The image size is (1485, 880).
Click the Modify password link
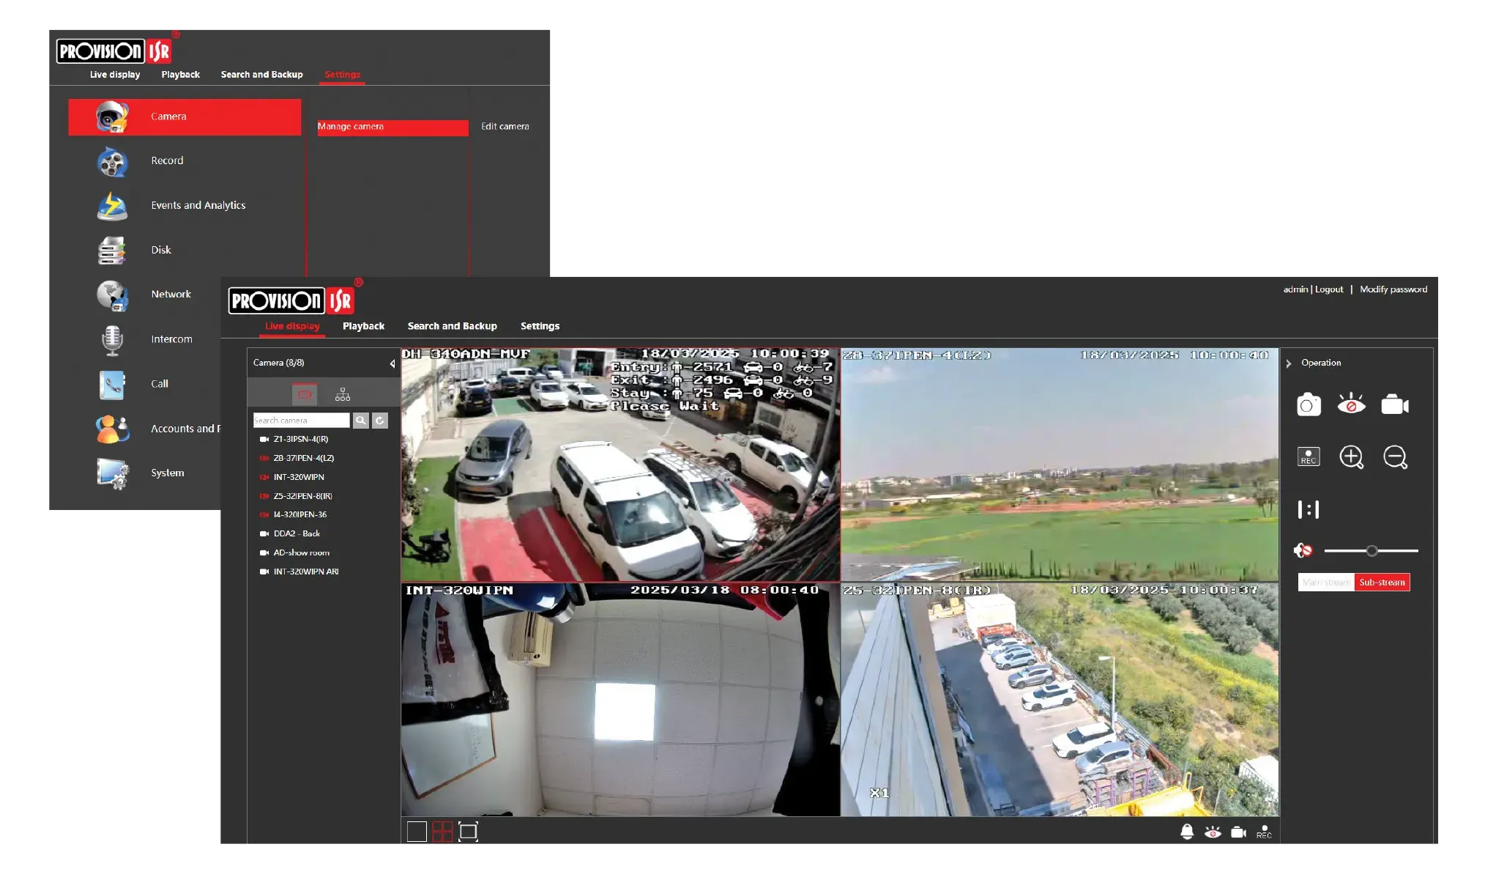(1393, 289)
